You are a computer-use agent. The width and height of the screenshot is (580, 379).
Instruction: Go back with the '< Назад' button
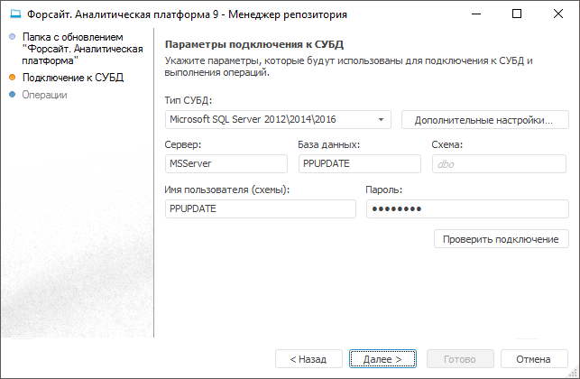click(308, 358)
